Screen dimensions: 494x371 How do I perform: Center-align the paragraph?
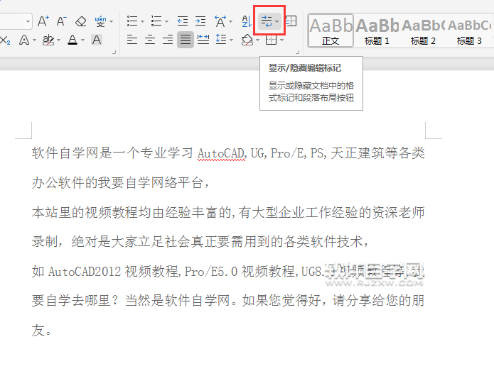click(x=150, y=40)
